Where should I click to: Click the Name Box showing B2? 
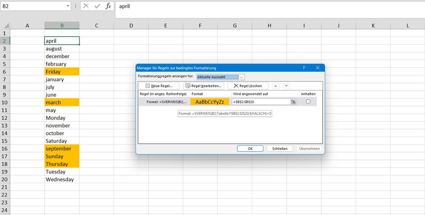(x=33, y=6)
